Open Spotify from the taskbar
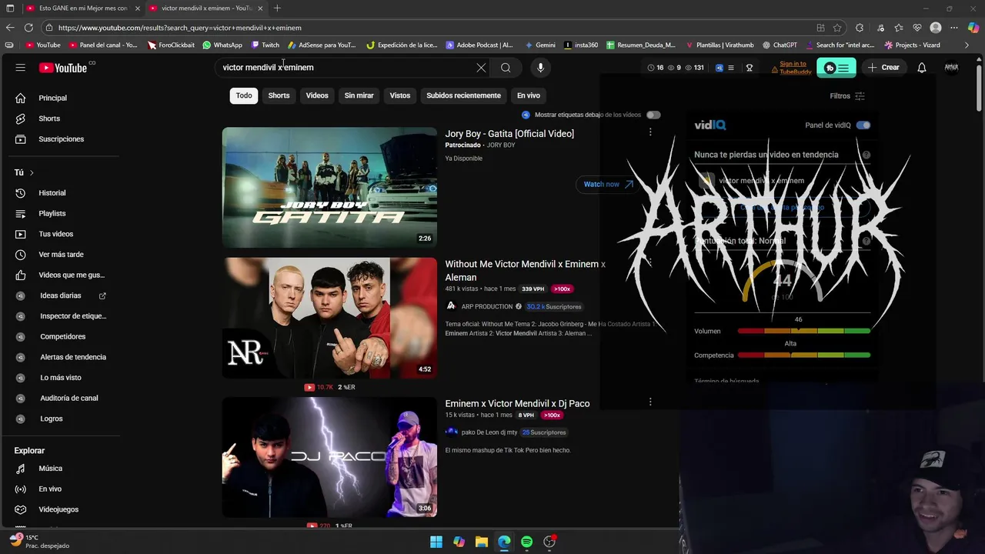 (x=526, y=542)
